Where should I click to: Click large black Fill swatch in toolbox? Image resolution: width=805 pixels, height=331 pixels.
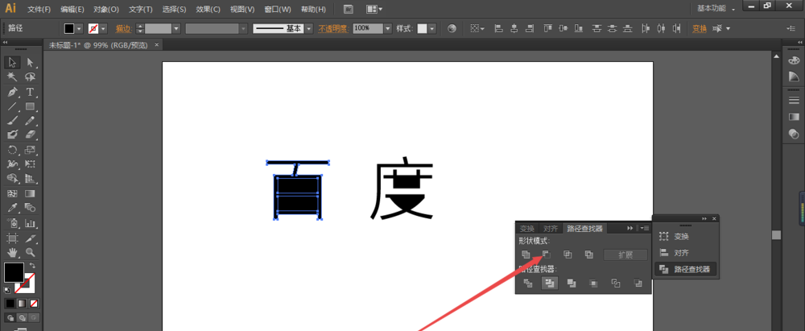point(14,272)
